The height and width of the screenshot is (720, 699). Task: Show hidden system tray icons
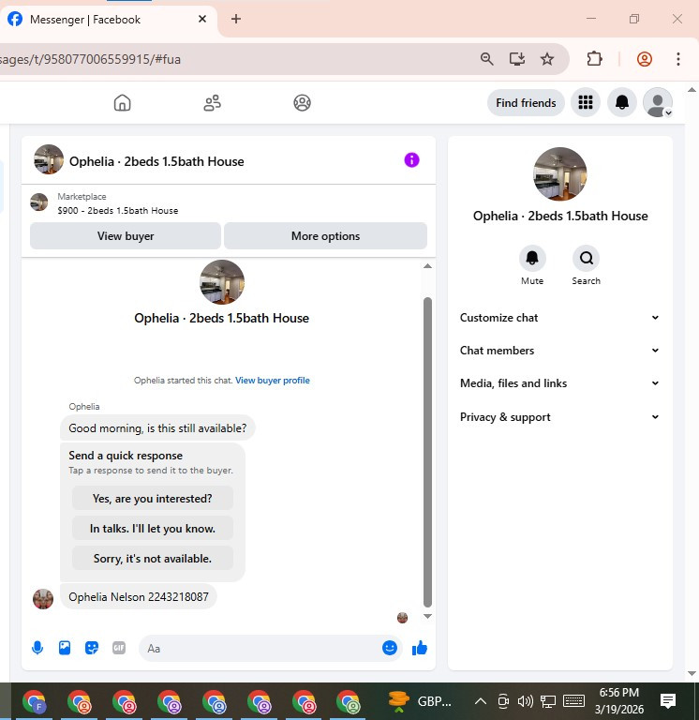[x=480, y=701]
